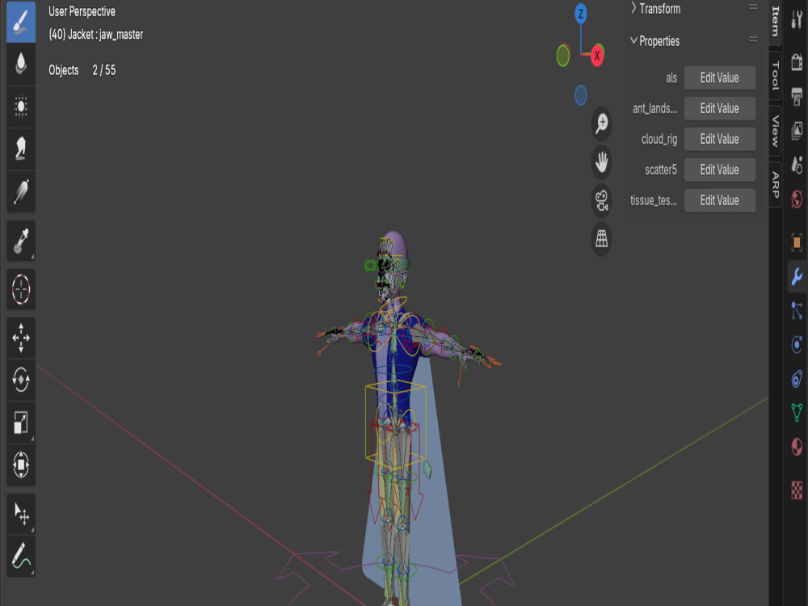808x606 pixels.
Task: Open the Object properties orange square tab
Action: [797, 242]
